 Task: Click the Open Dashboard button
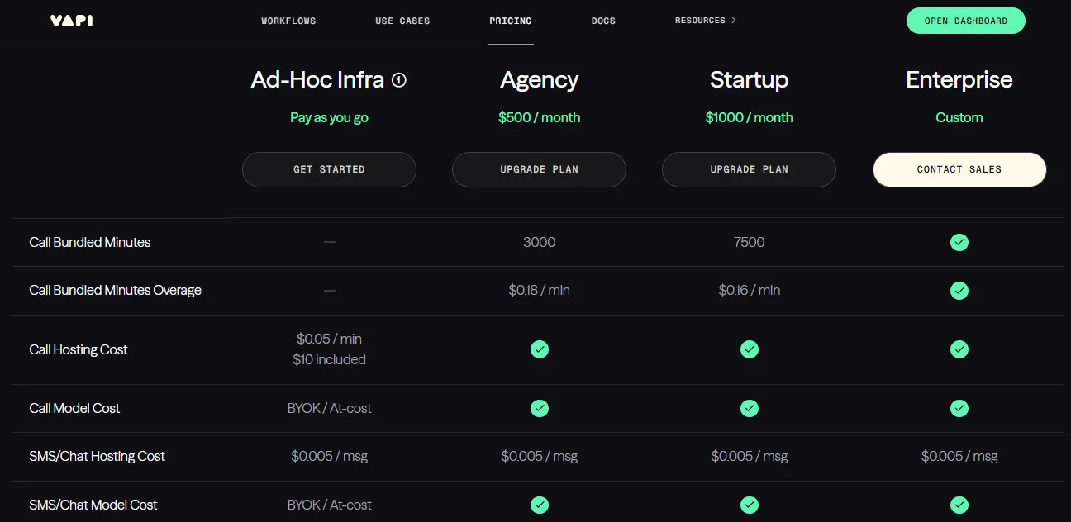click(x=965, y=20)
